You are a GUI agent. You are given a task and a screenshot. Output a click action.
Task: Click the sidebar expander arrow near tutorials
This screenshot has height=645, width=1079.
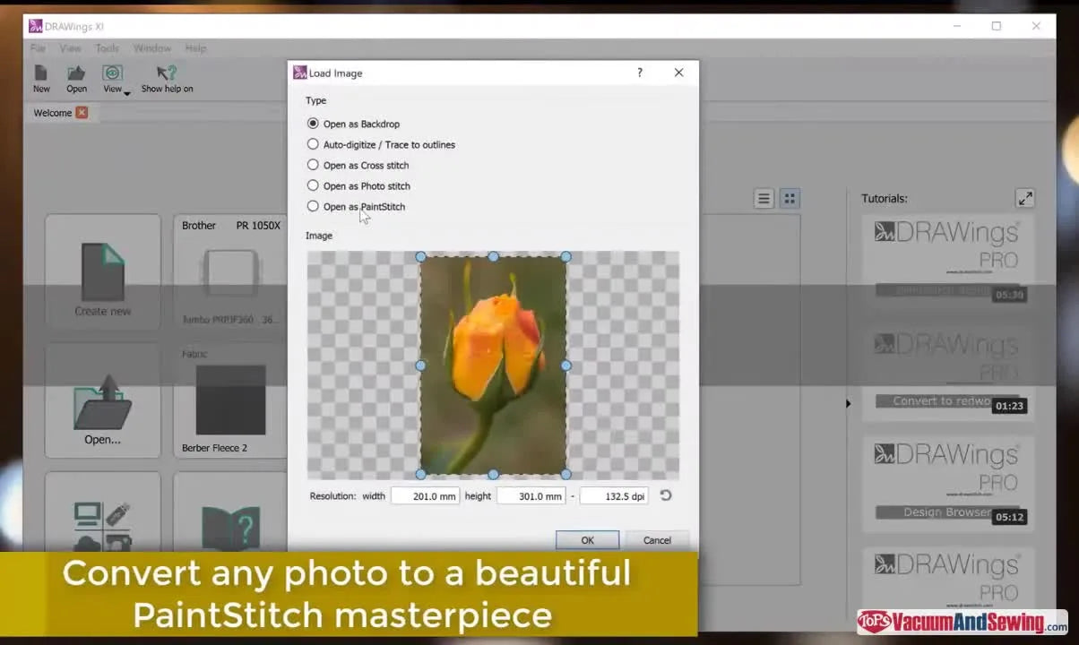848,403
